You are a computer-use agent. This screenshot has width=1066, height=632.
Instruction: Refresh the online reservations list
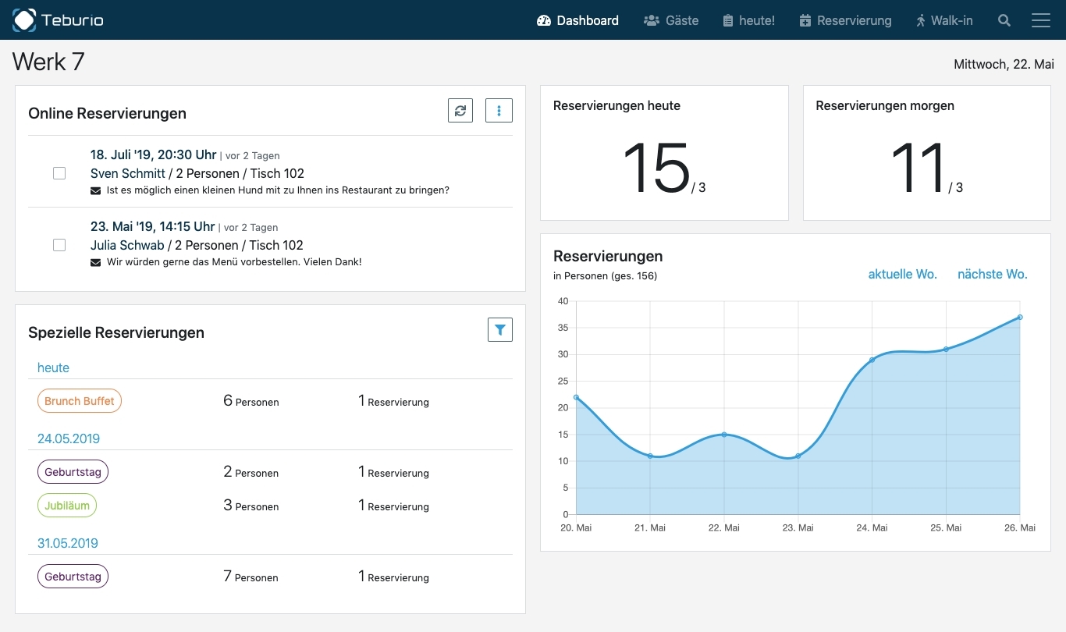[460, 111]
